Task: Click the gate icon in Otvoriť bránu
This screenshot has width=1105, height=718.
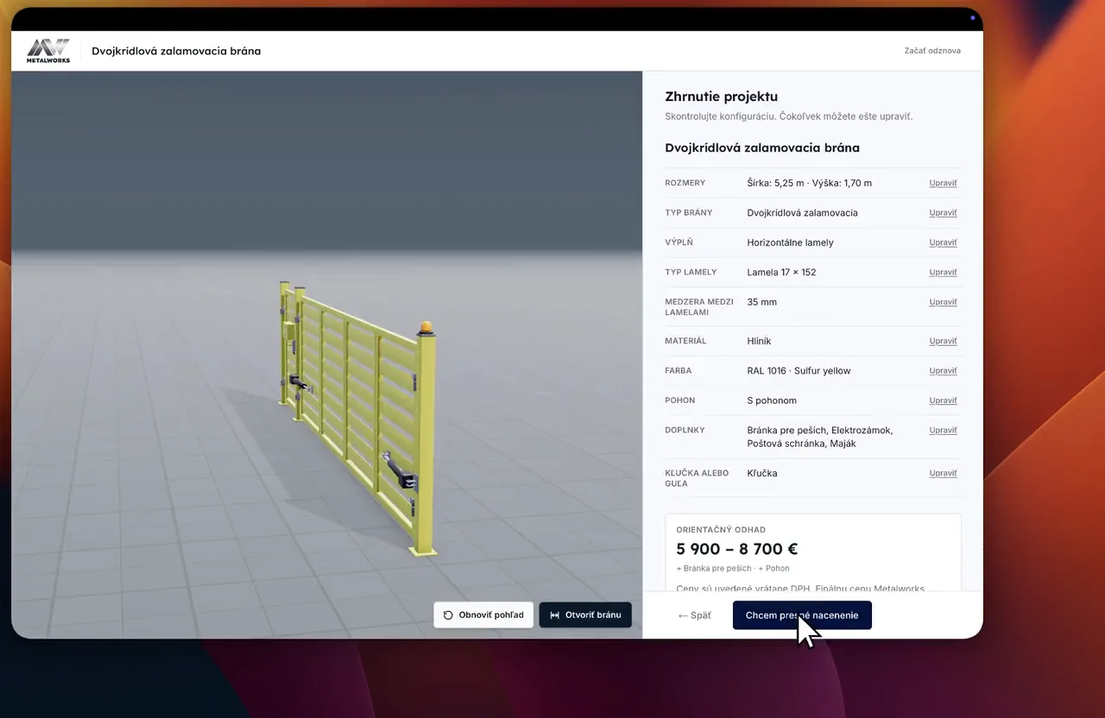Action: pos(554,615)
